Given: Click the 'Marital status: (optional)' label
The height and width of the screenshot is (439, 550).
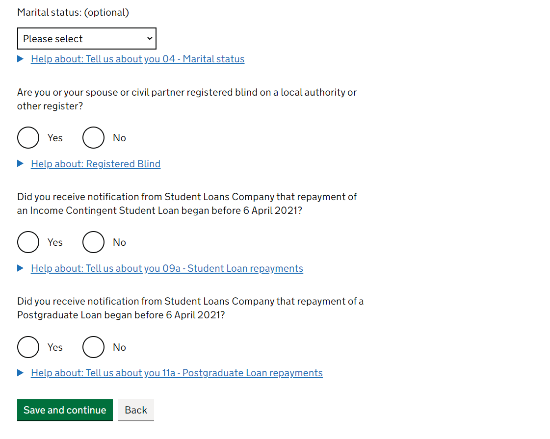Looking at the screenshot, I should pyautogui.click(x=73, y=12).
